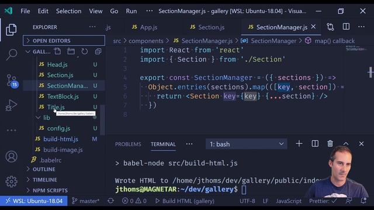
Task: Open the Run menu
Action: pos(131,11)
